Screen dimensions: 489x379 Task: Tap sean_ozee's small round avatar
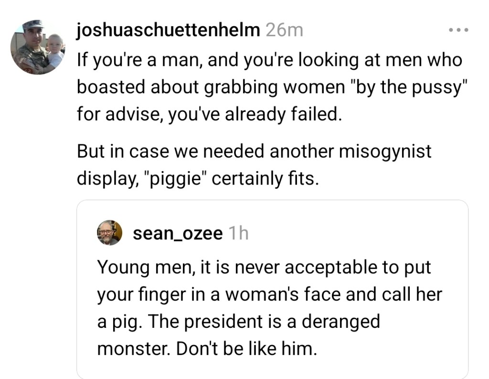pyautogui.click(x=109, y=233)
